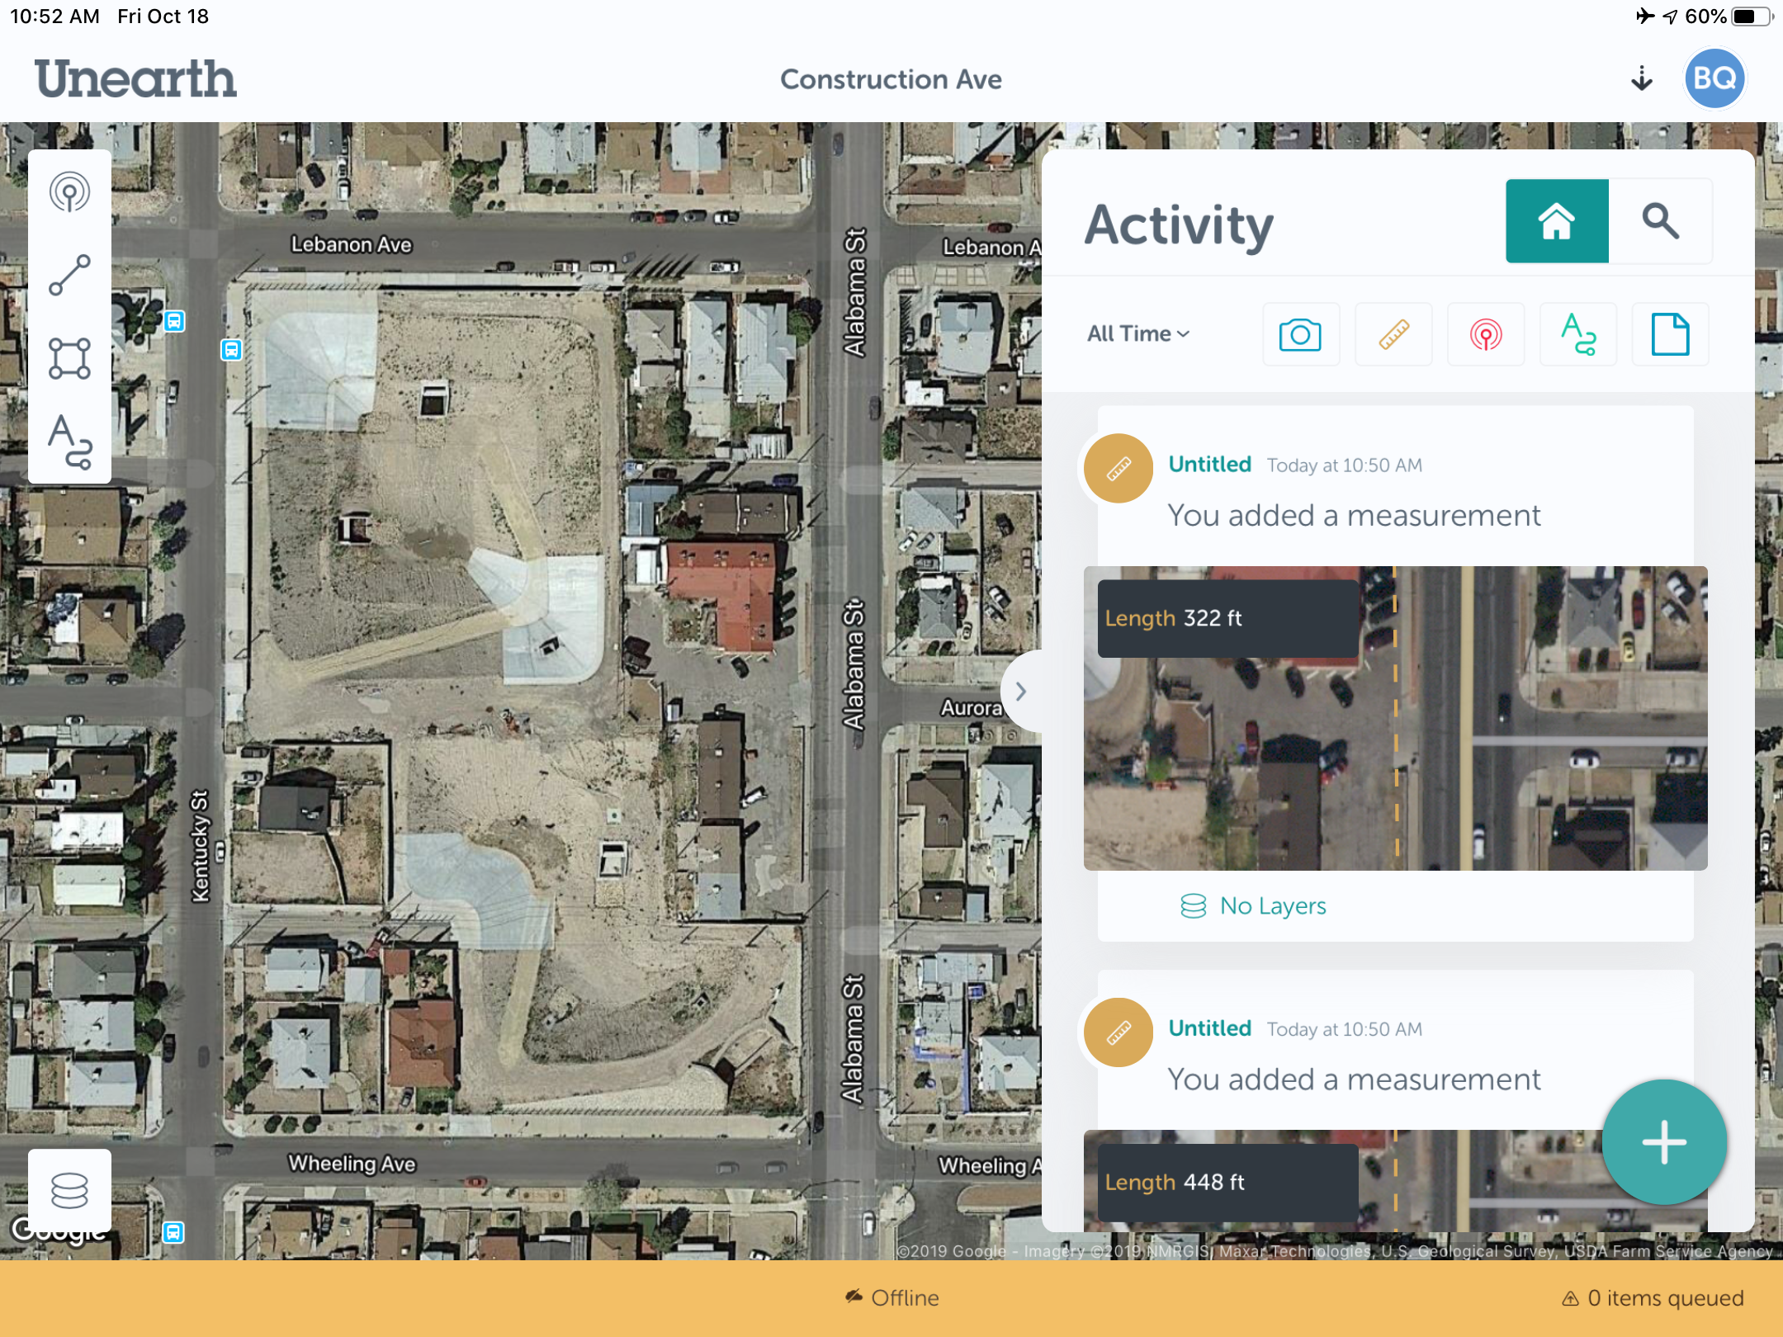The image size is (1783, 1337).
Task: Tap ruler badge on 322 ft activity card
Action: pyautogui.click(x=1119, y=469)
